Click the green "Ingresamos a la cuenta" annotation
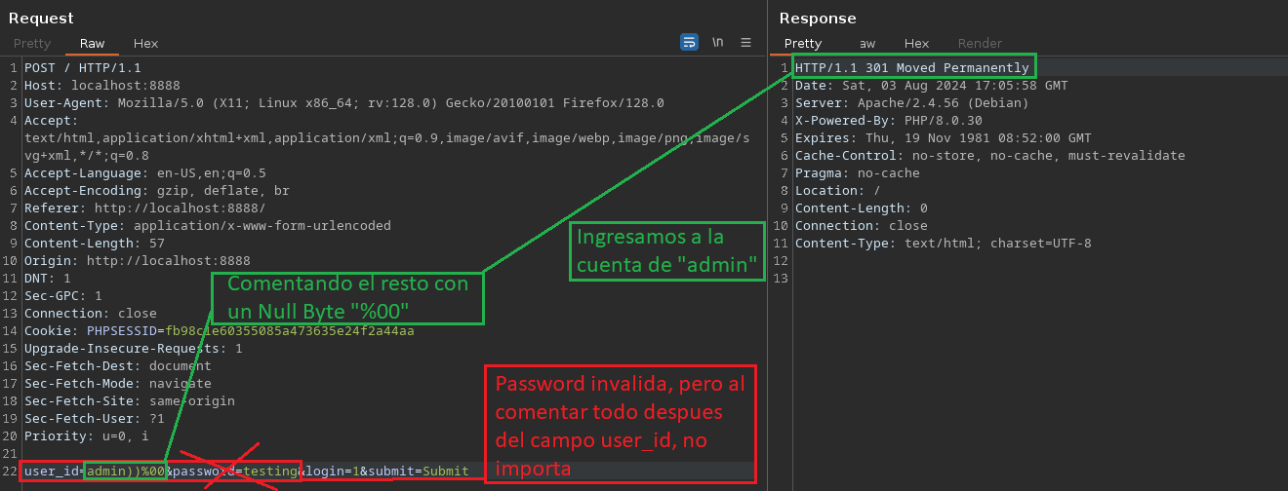 pyautogui.click(x=666, y=250)
